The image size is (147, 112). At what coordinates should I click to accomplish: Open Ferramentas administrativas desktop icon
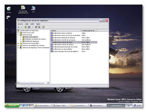pos(23,10)
